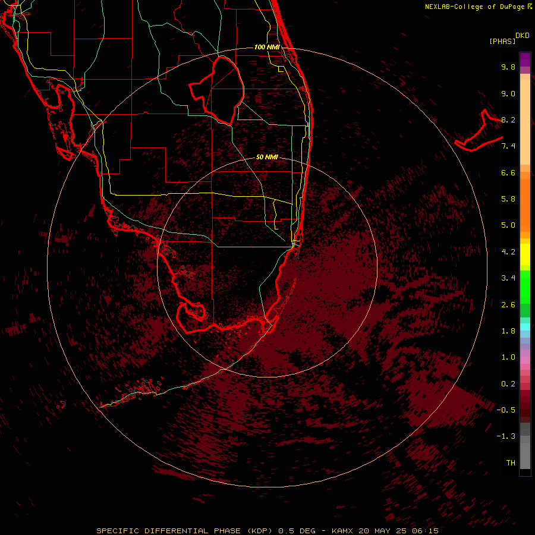Image resolution: width=535 pixels, height=535 pixels.
Task: Click the 4.2 color scale label
Action: click(508, 252)
